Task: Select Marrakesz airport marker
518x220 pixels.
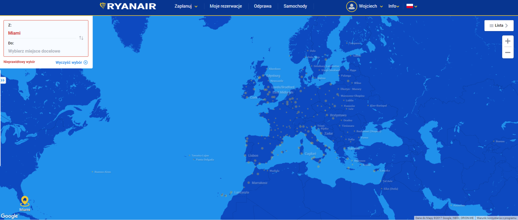Action: (x=259, y=183)
